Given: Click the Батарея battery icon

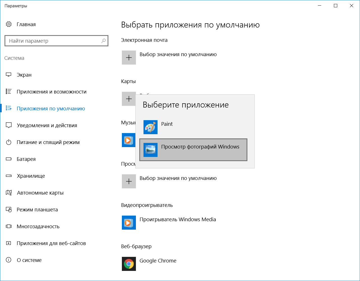Looking at the screenshot, I should coord(9,159).
